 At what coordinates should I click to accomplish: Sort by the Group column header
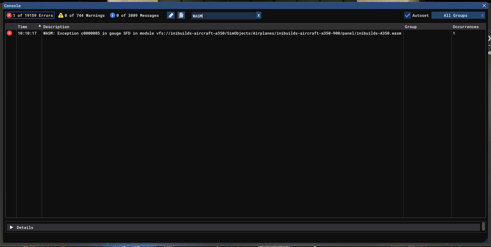[411, 27]
